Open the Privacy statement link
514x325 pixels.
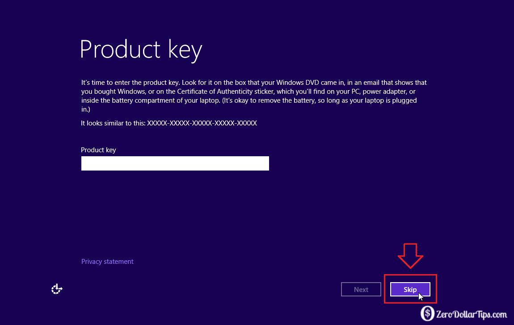coord(107,262)
